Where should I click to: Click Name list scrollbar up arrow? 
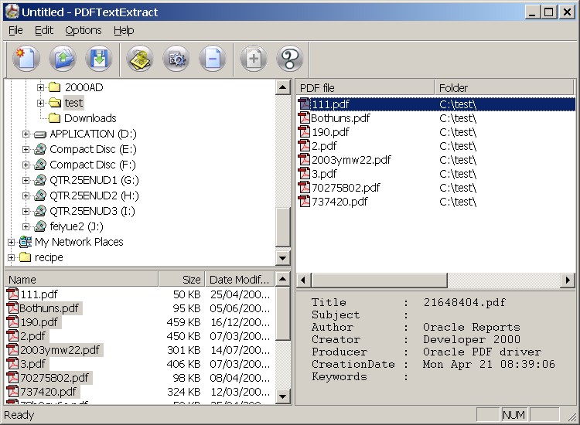pos(283,279)
